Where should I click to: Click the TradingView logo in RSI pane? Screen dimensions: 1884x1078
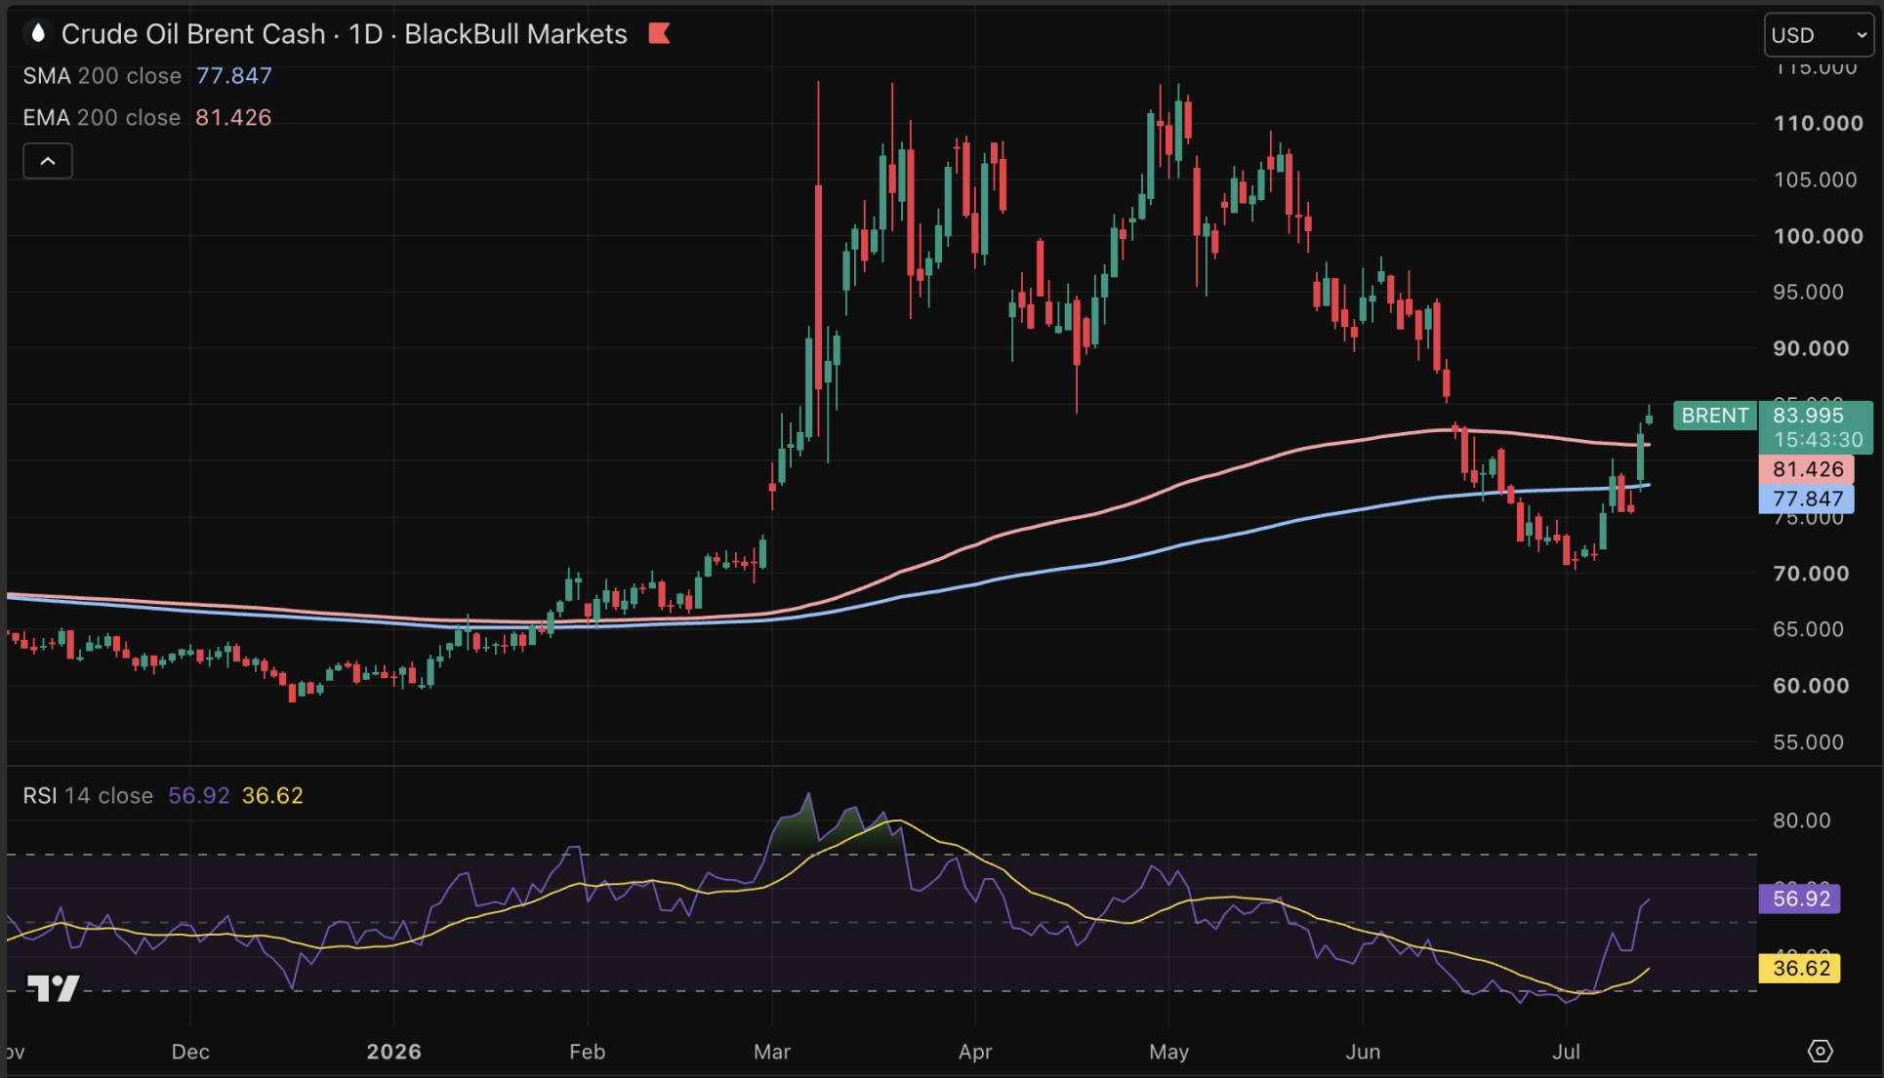[x=53, y=988]
